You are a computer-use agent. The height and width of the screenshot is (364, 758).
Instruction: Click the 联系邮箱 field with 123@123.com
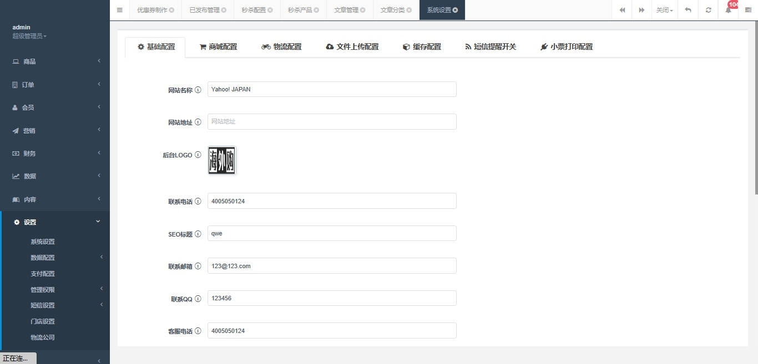click(332, 266)
